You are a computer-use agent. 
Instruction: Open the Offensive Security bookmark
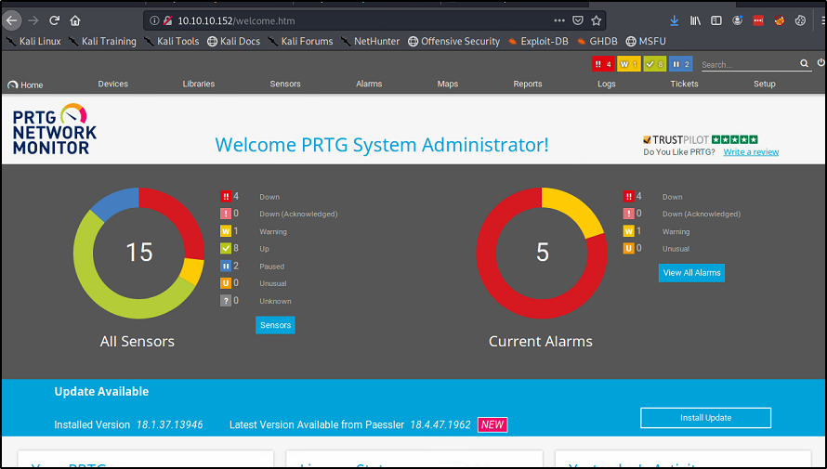click(x=454, y=41)
